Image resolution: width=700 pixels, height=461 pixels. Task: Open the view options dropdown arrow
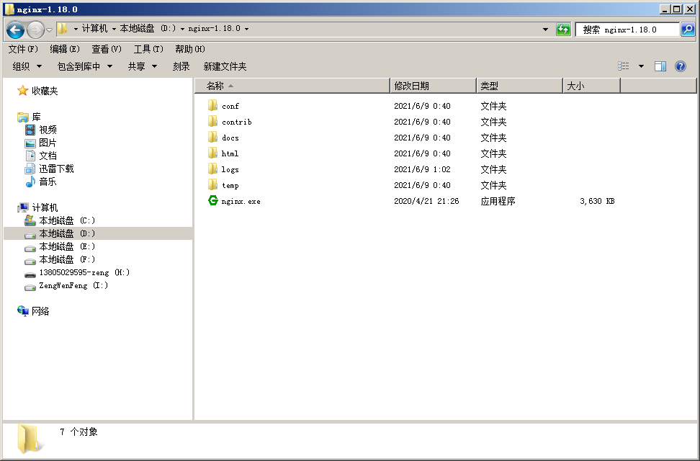641,66
